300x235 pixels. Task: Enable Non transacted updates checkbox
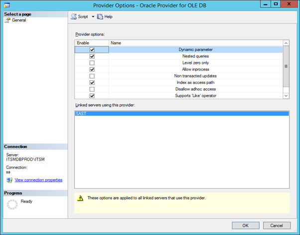(92, 76)
